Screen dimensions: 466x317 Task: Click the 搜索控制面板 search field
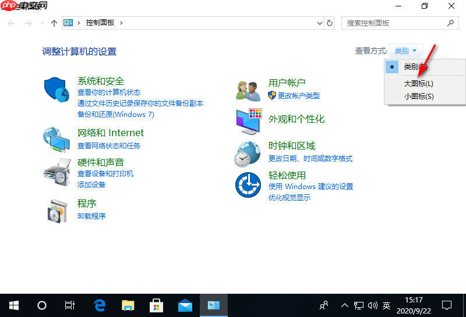tap(400, 23)
